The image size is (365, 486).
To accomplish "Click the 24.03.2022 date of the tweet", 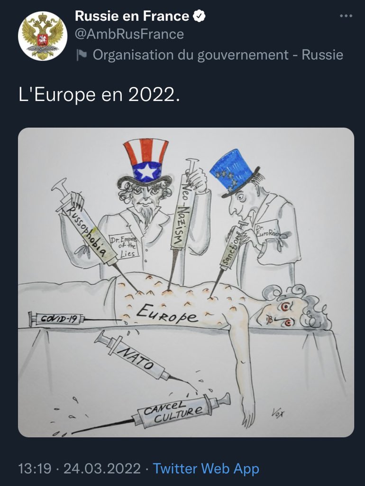I will [102, 468].
